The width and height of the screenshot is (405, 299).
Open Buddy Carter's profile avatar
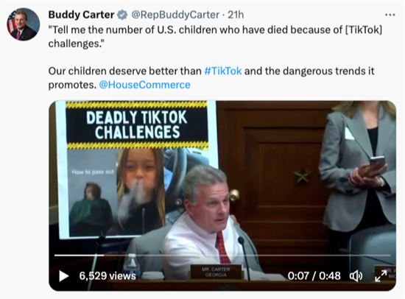click(24, 24)
